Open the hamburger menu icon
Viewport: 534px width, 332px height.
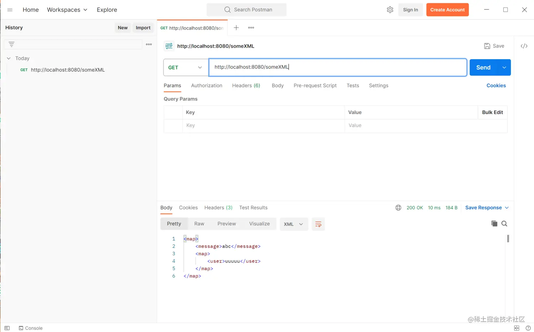click(10, 10)
